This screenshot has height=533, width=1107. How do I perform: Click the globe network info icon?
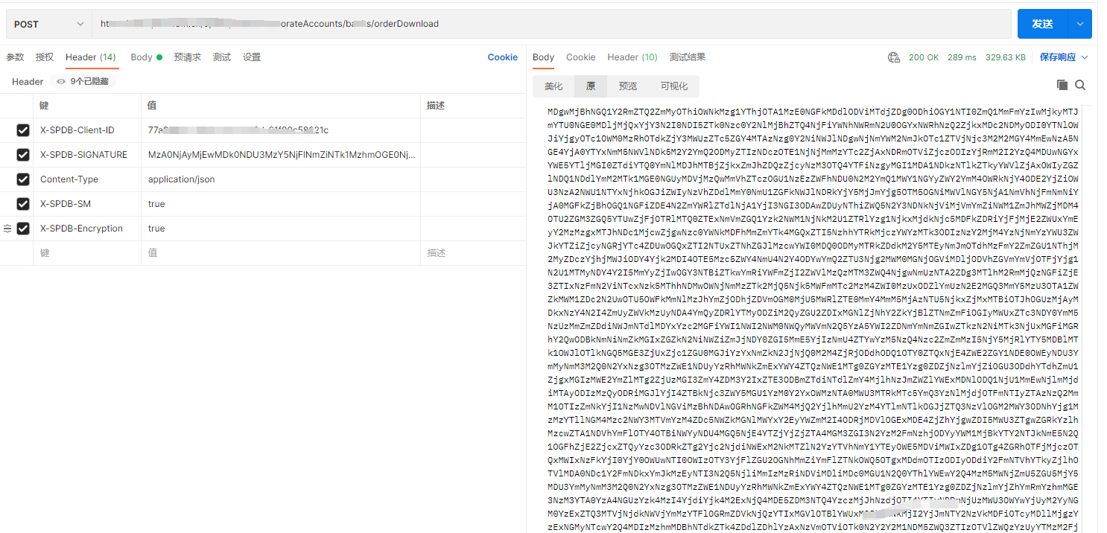point(894,57)
